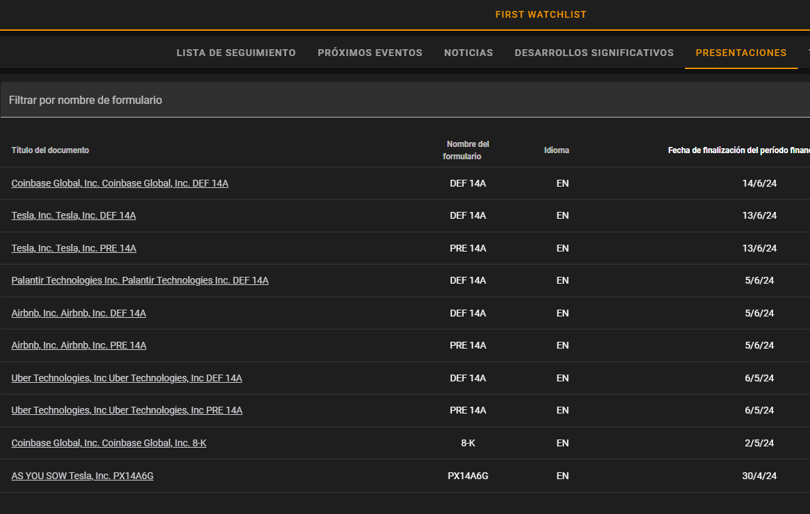Select EN cell in Airbnb PRE 14A row
This screenshot has height=514, width=810.
coord(563,345)
